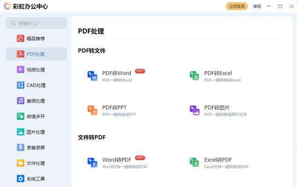
Task: Click the 立即登录 button
Action: tap(237, 6)
